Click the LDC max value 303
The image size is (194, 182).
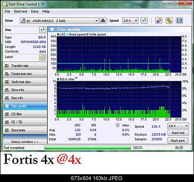(x=78, y=135)
